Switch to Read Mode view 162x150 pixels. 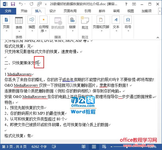pyautogui.click(x=83, y=146)
